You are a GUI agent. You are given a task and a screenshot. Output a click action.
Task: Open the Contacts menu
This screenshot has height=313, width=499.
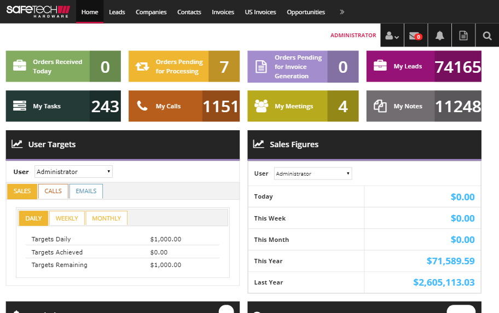pyautogui.click(x=189, y=12)
